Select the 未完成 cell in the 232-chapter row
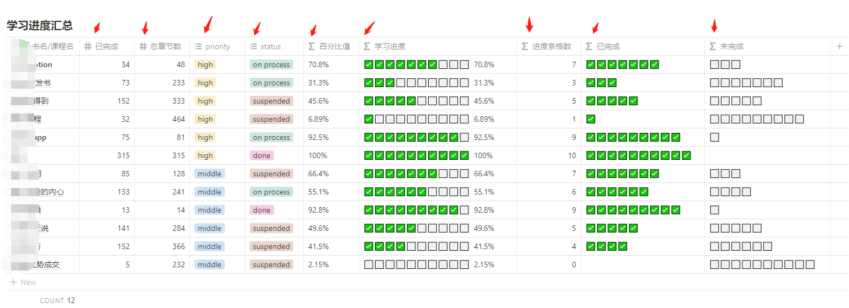Image resolution: width=849 pixels, height=308 pixels. (767, 264)
